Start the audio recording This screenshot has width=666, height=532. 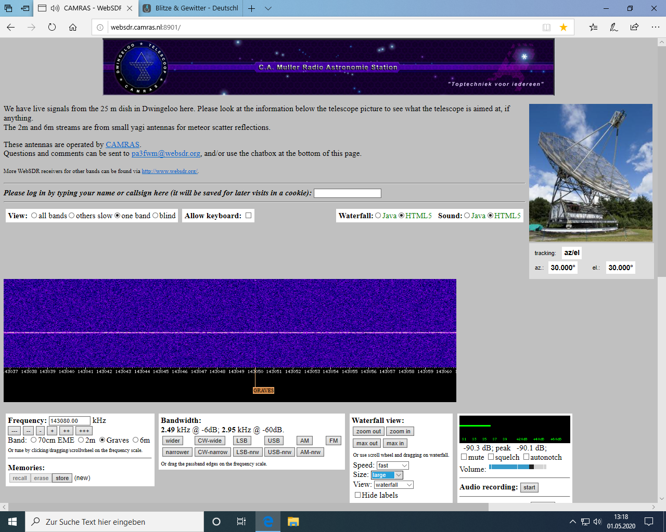tap(529, 487)
